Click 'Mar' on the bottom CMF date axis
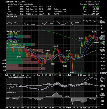The image size is (107, 109). 84,108
